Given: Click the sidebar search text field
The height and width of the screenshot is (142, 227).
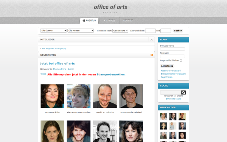Looking at the screenshot, I should coord(171,92).
